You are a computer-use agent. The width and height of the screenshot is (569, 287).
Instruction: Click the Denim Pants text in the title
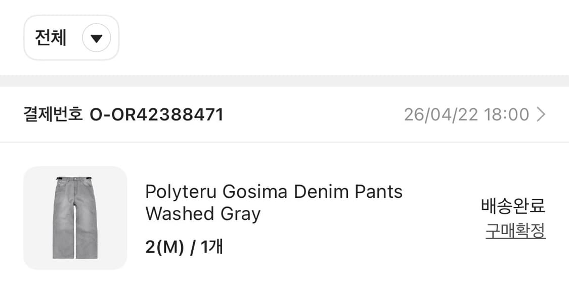(348, 192)
